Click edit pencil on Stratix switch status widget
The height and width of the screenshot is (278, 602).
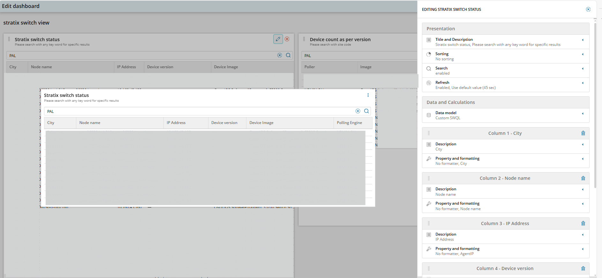pos(278,39)
